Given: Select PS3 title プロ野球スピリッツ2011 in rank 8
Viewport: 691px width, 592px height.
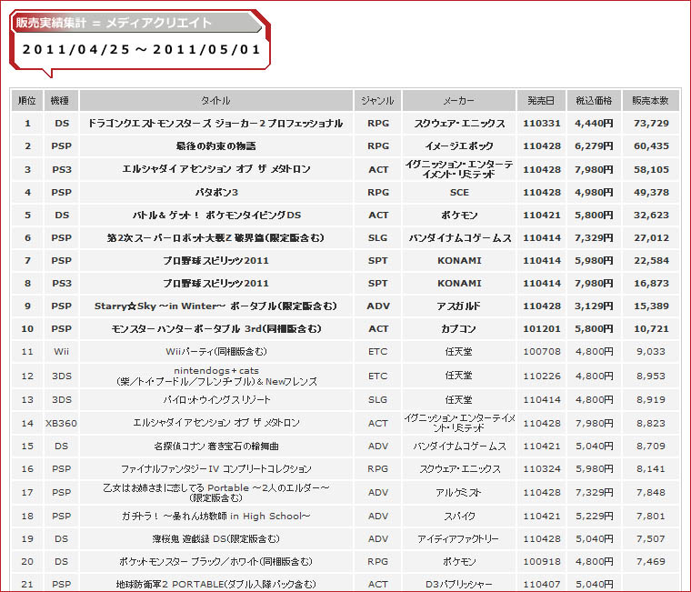Looking at the screenshot, I should pyautogui.click(x=216, y=284).
